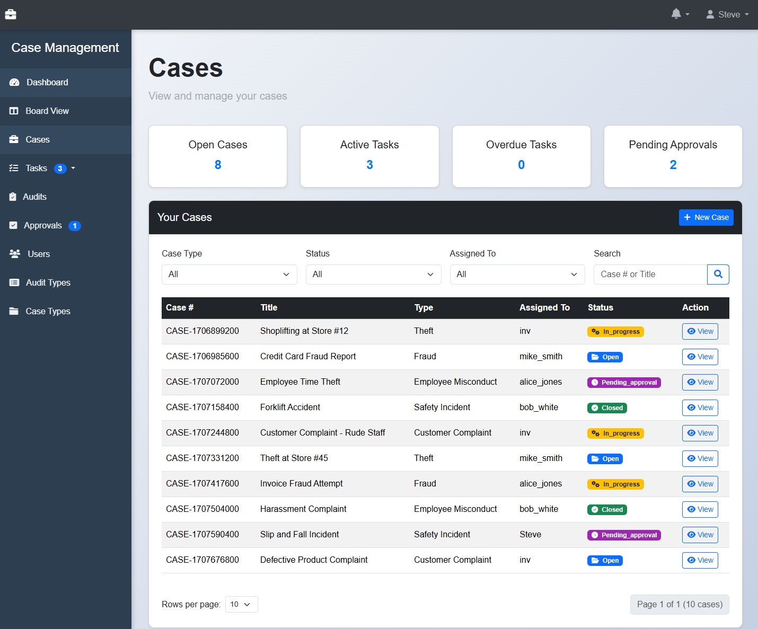Click the Board View columns icon

[14, 111]
